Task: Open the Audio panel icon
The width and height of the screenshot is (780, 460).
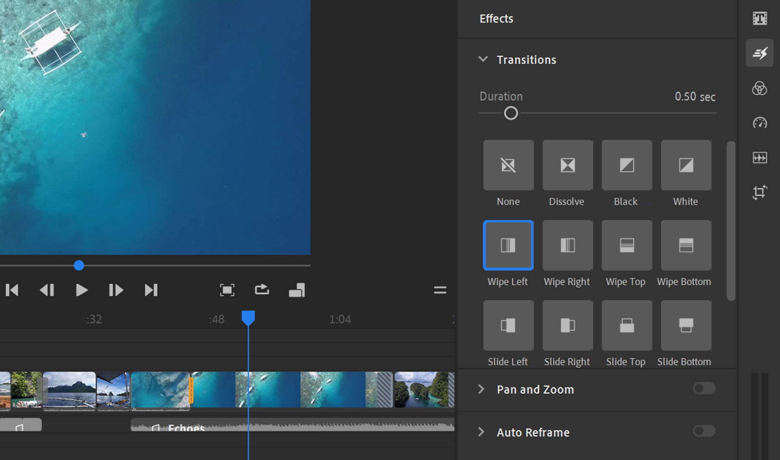Action: tap(759, 157)
